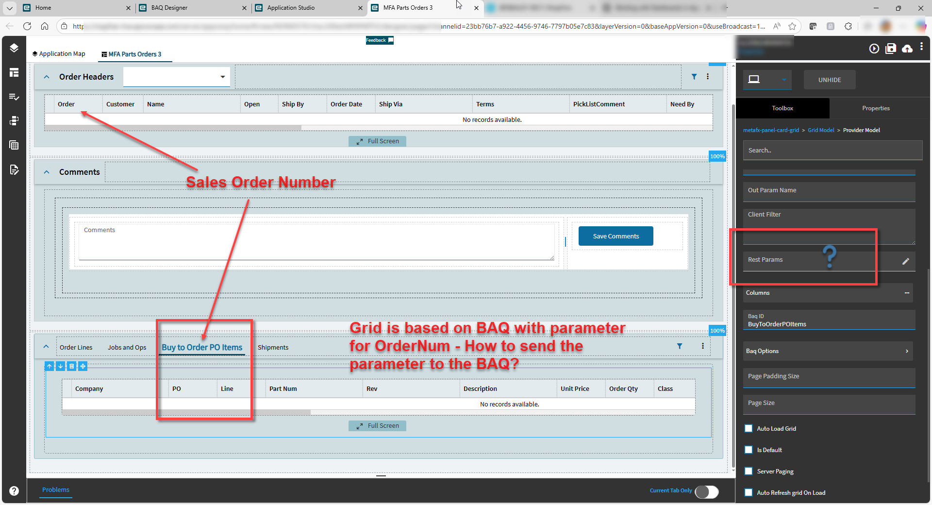932x505 pixels.
Task: Tick the Is Default checkbox
Action: pyautogui.click(x=749, y=450)
